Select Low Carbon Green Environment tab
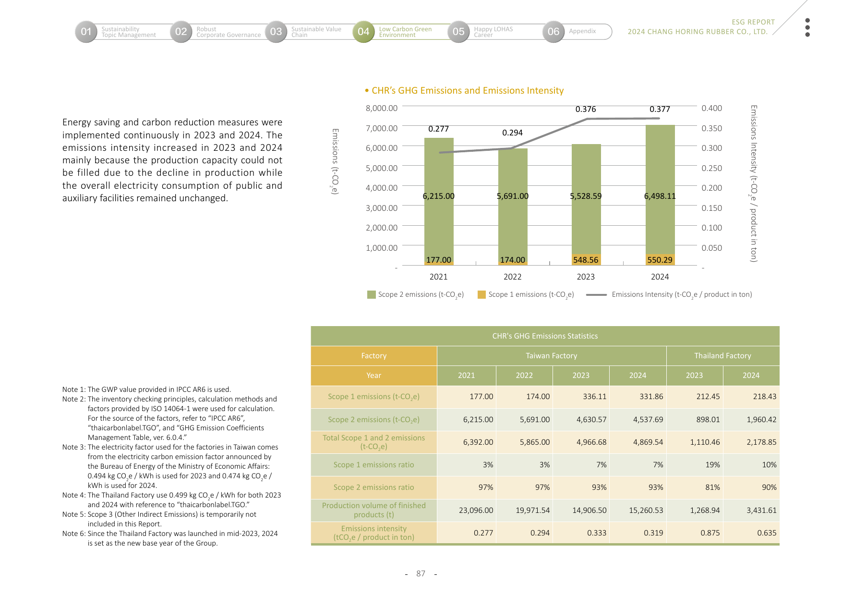The image size is (842, 596). click(x=405, y=32)
